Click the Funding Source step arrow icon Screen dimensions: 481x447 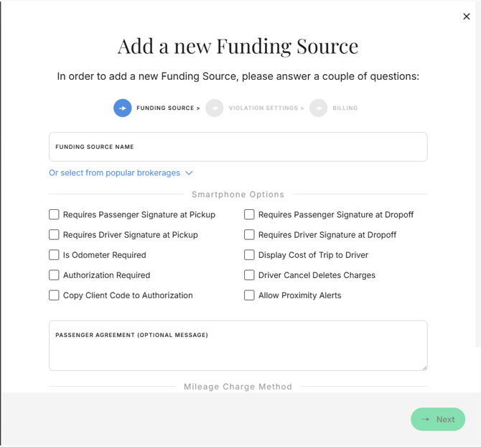click(122, 108)
